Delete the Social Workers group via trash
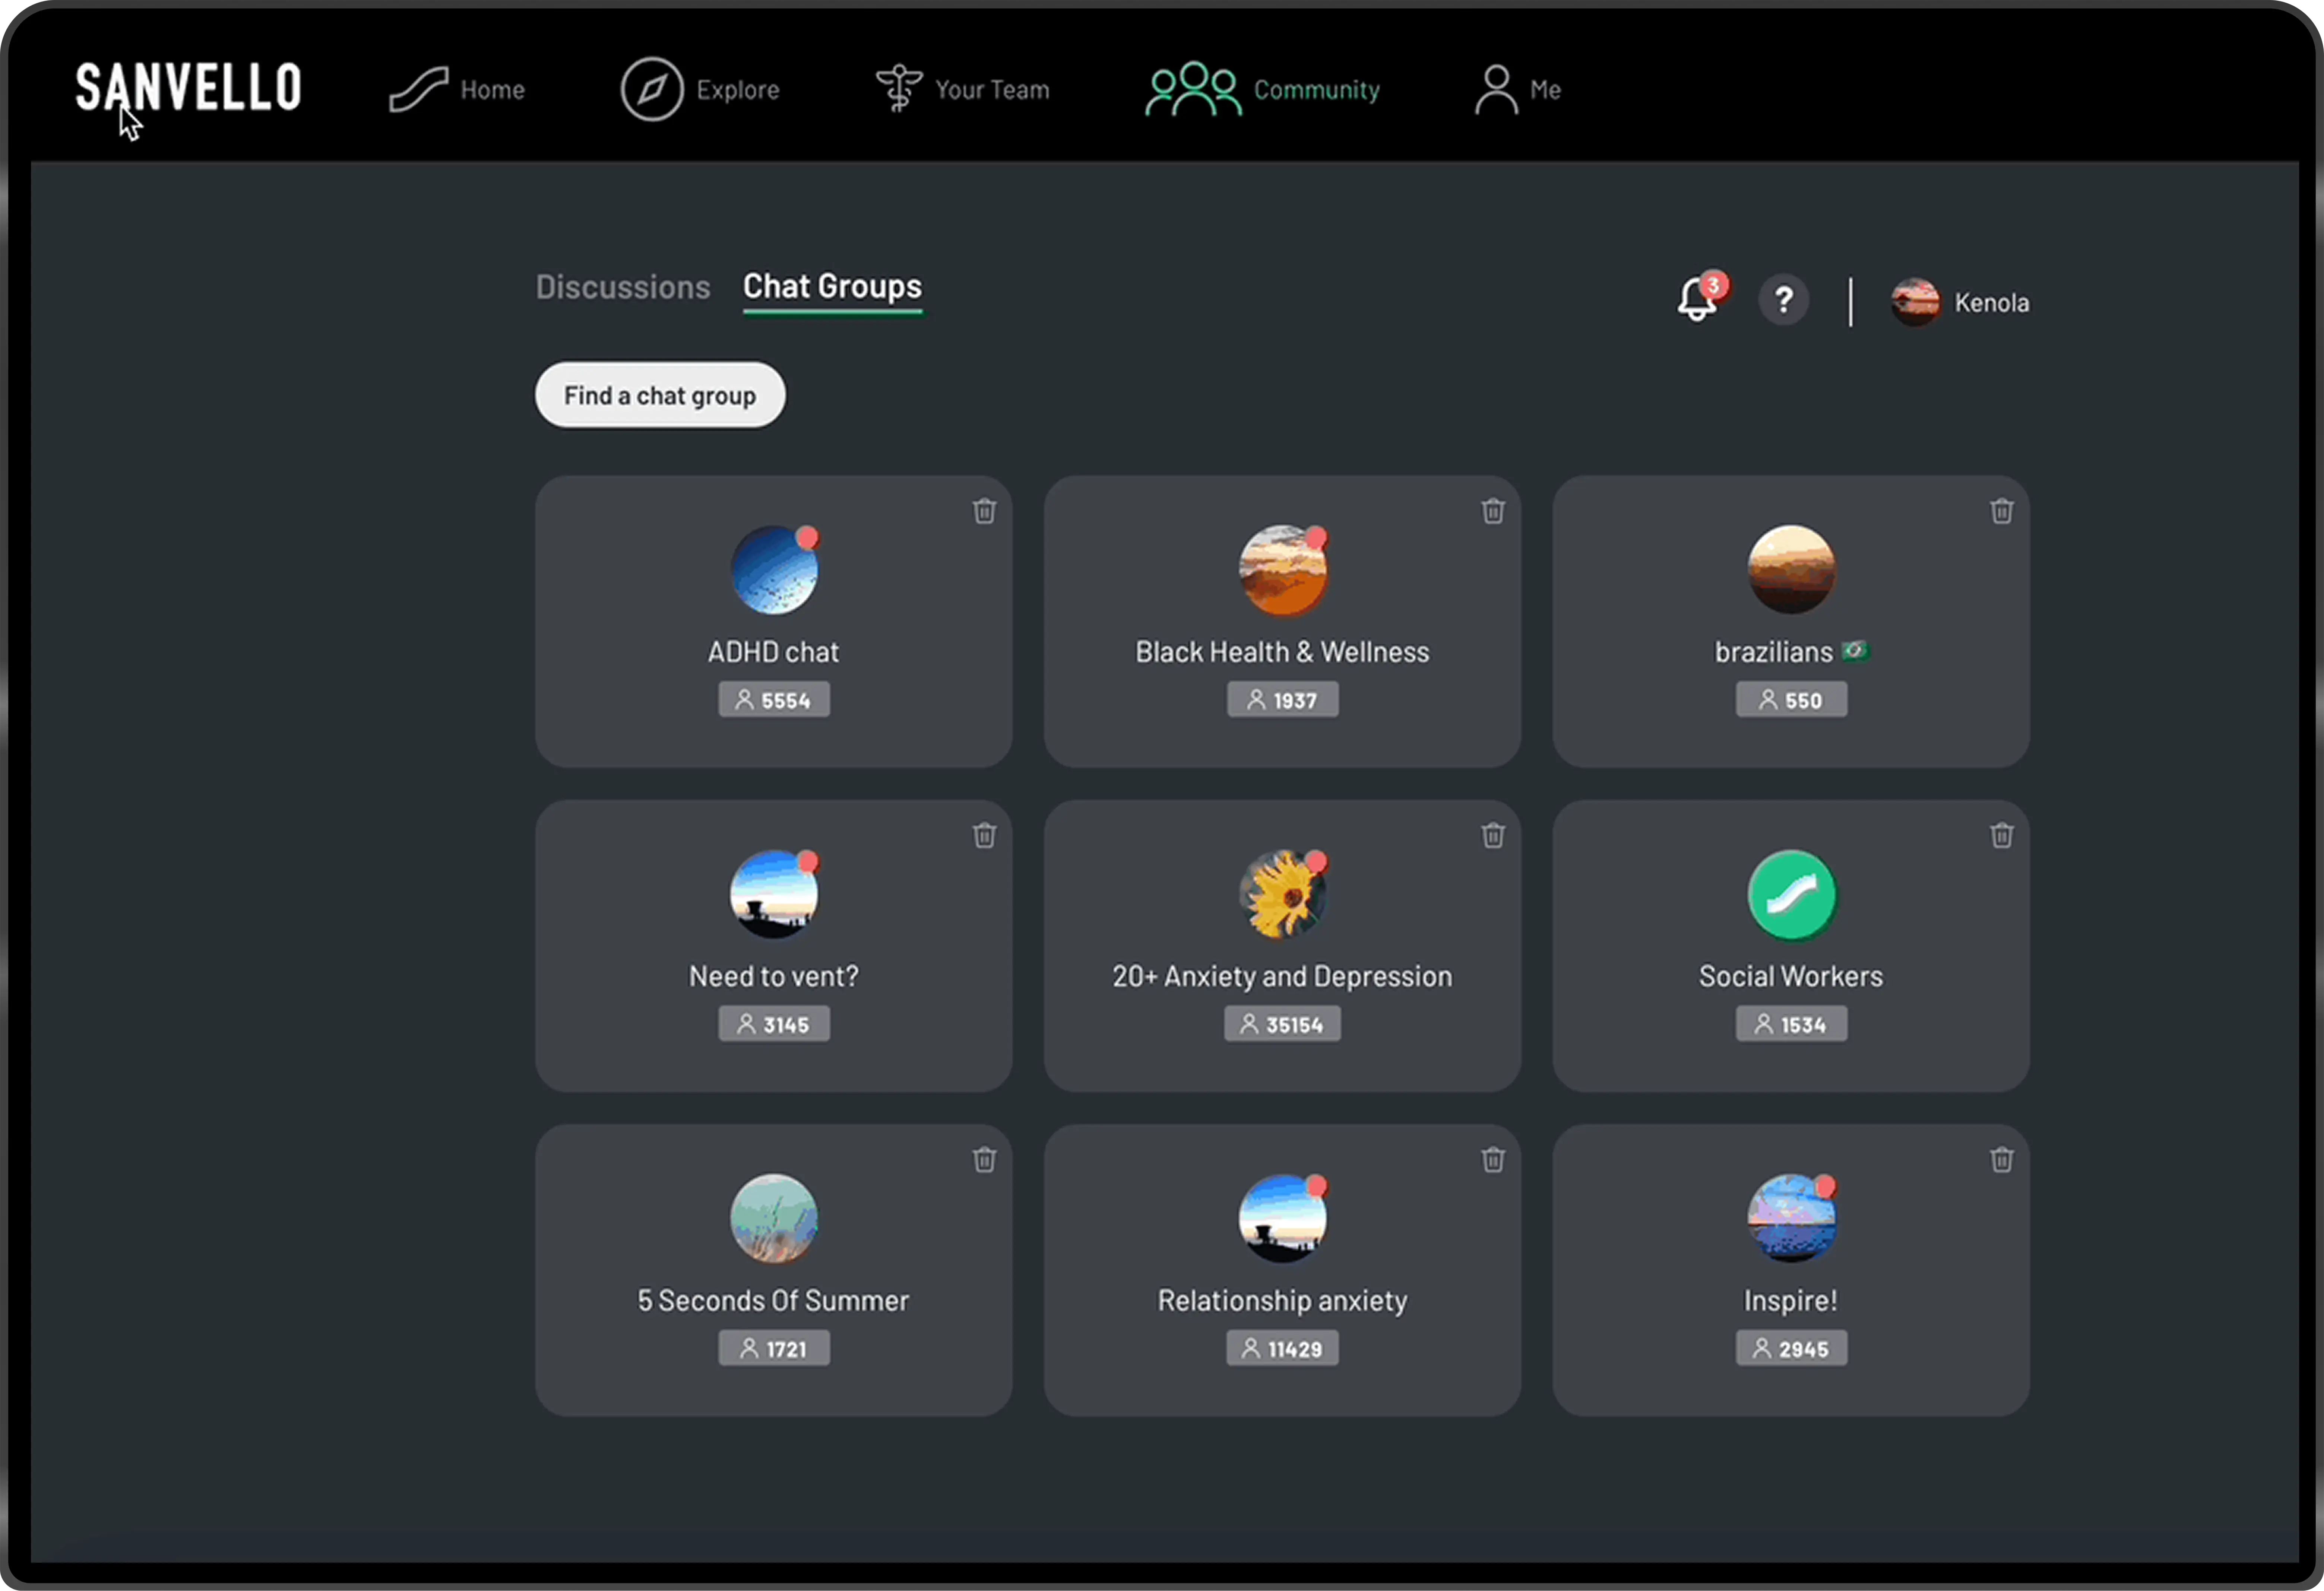The image size is (2324, 1591). pyautogui.click(x=2001, y=835)
